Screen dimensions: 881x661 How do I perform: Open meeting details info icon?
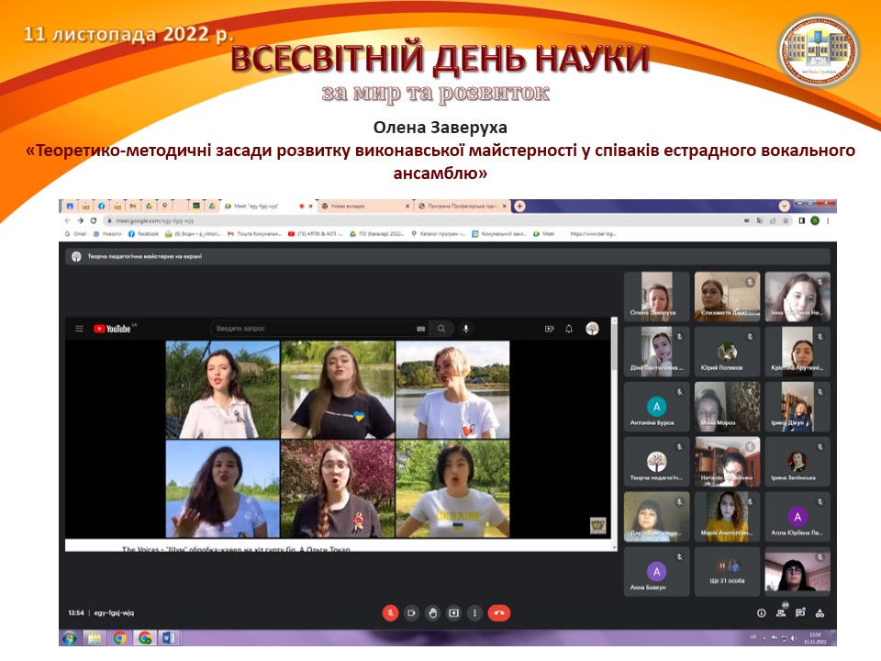pyautogui.click(x=761, y=613)
